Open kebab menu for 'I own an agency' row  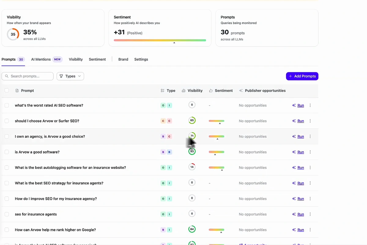click(x=310, y=136)
